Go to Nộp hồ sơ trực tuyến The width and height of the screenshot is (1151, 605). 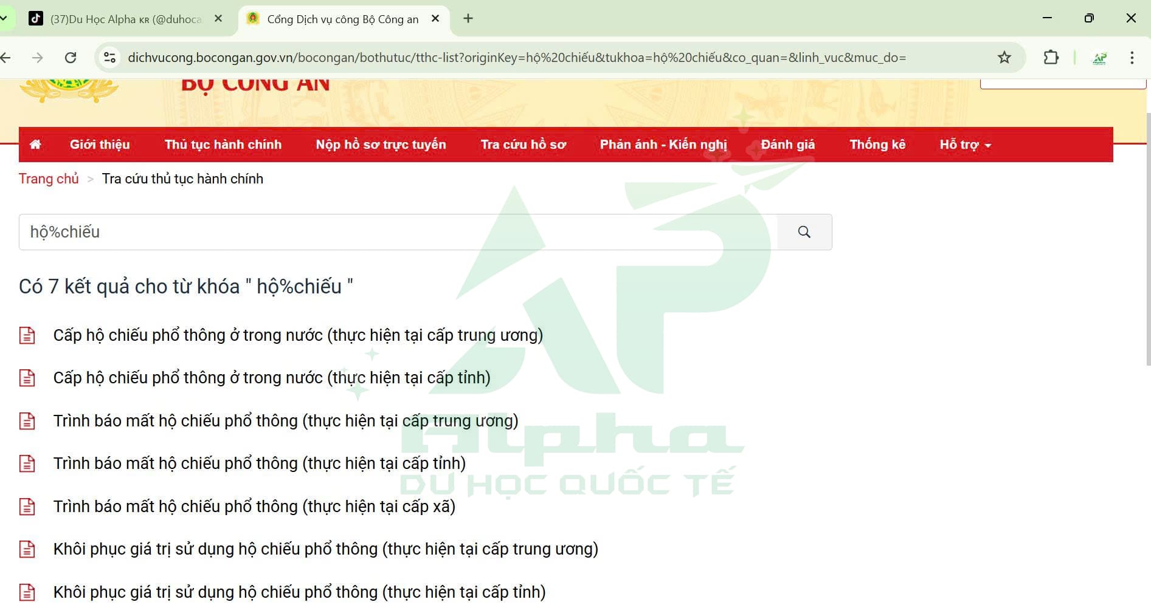381,145
